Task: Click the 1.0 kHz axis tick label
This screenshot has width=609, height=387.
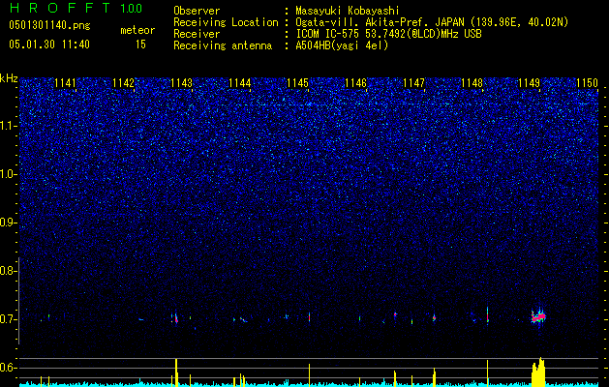Action: (9, 174)
